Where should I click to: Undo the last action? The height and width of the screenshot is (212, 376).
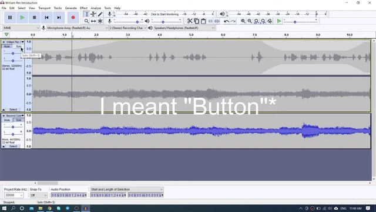226,21
